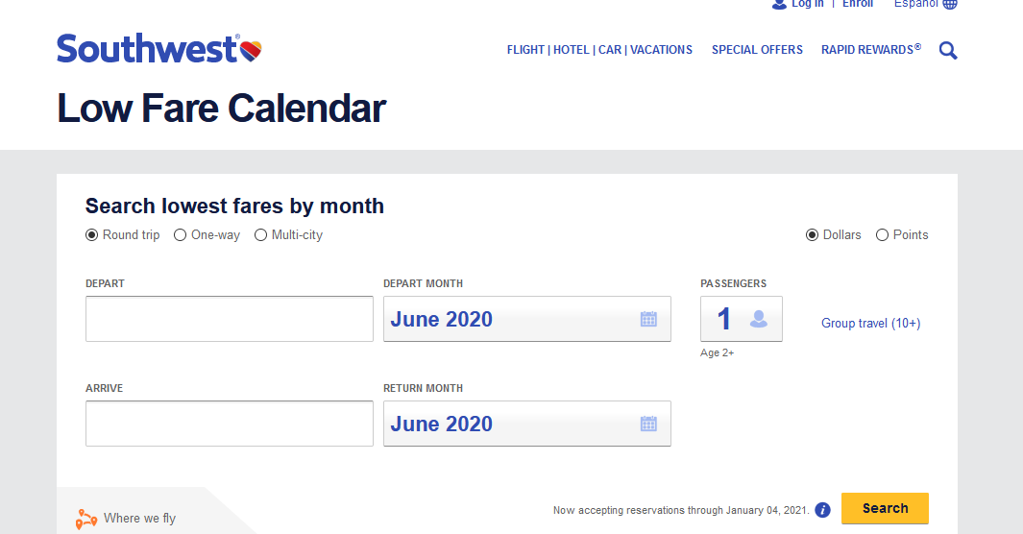Select the Round trip radio button
The height and width of the screenshot is (534, 1023).
click(92, 234)
